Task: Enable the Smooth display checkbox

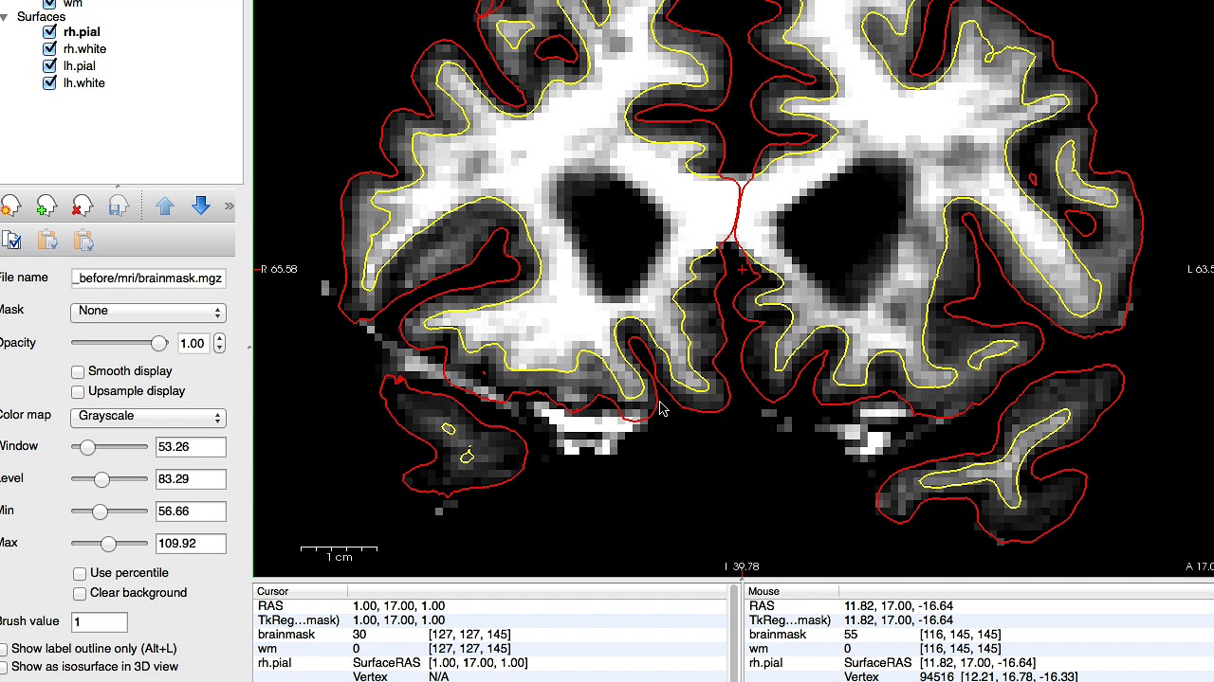Action: [78, 371]
